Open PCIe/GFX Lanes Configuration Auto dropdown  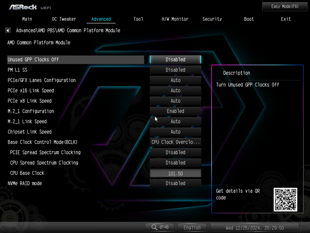click(x=175, y=80)
